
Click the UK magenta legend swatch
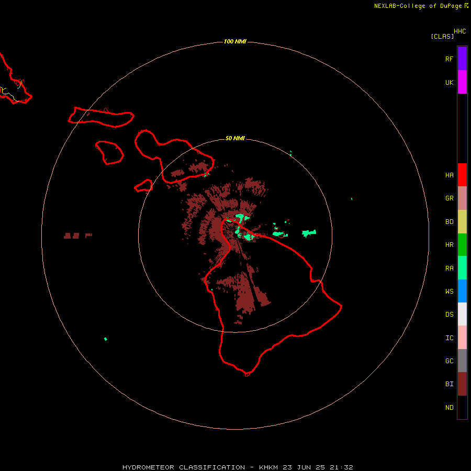pyautogui.click(x=462, y=82)
